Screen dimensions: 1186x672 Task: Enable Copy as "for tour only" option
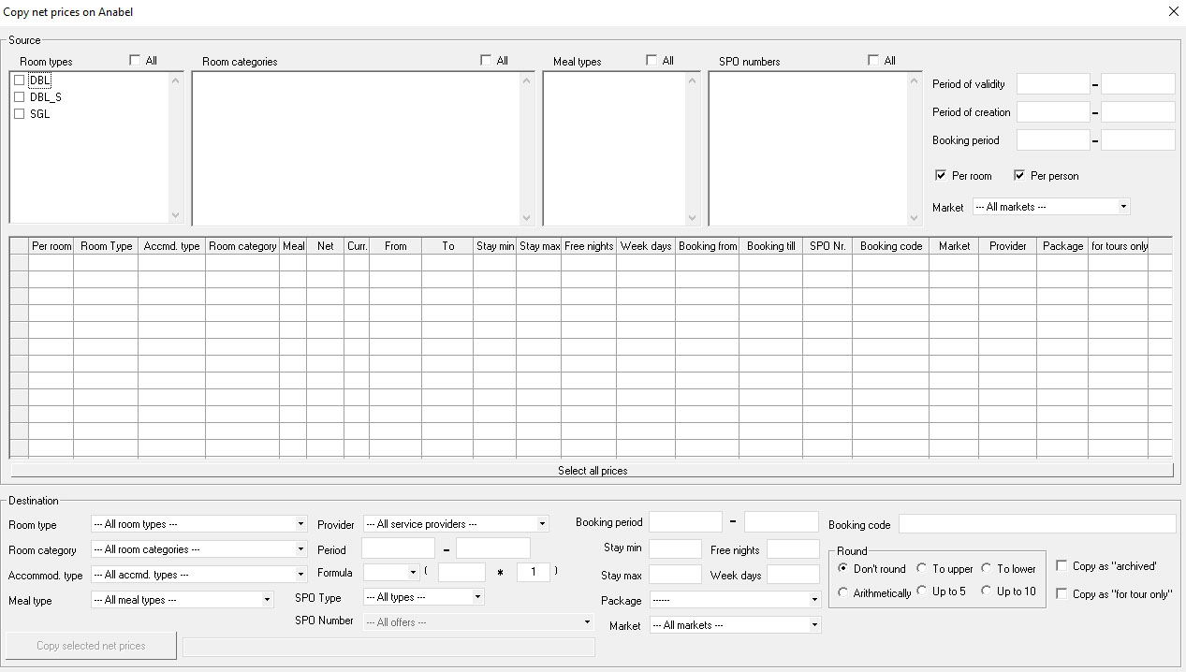[x=1062, y=593]
